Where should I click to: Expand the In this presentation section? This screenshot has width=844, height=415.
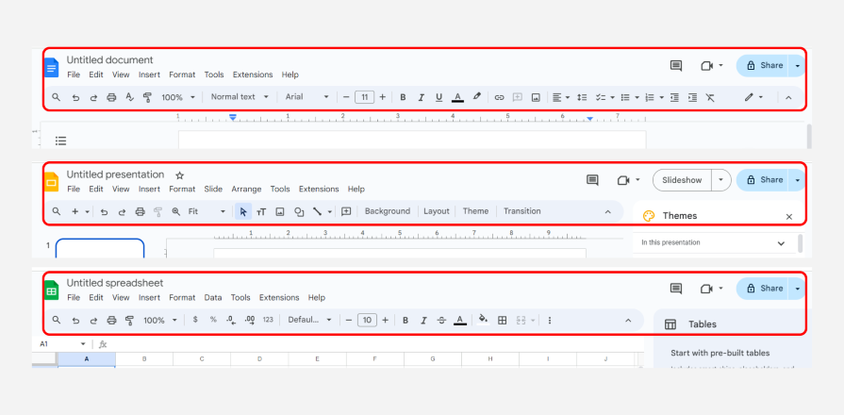click(780, 243)
